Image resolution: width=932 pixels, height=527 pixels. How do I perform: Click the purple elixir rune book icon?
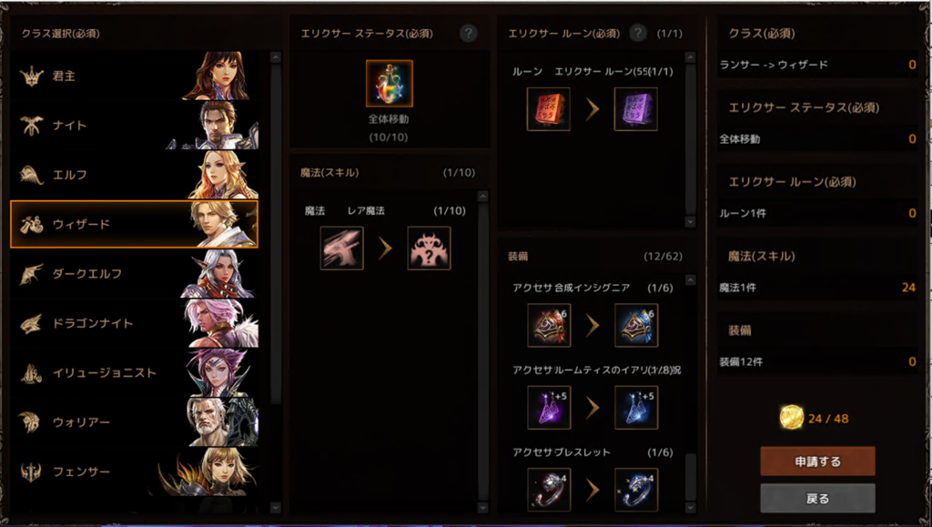635,108
